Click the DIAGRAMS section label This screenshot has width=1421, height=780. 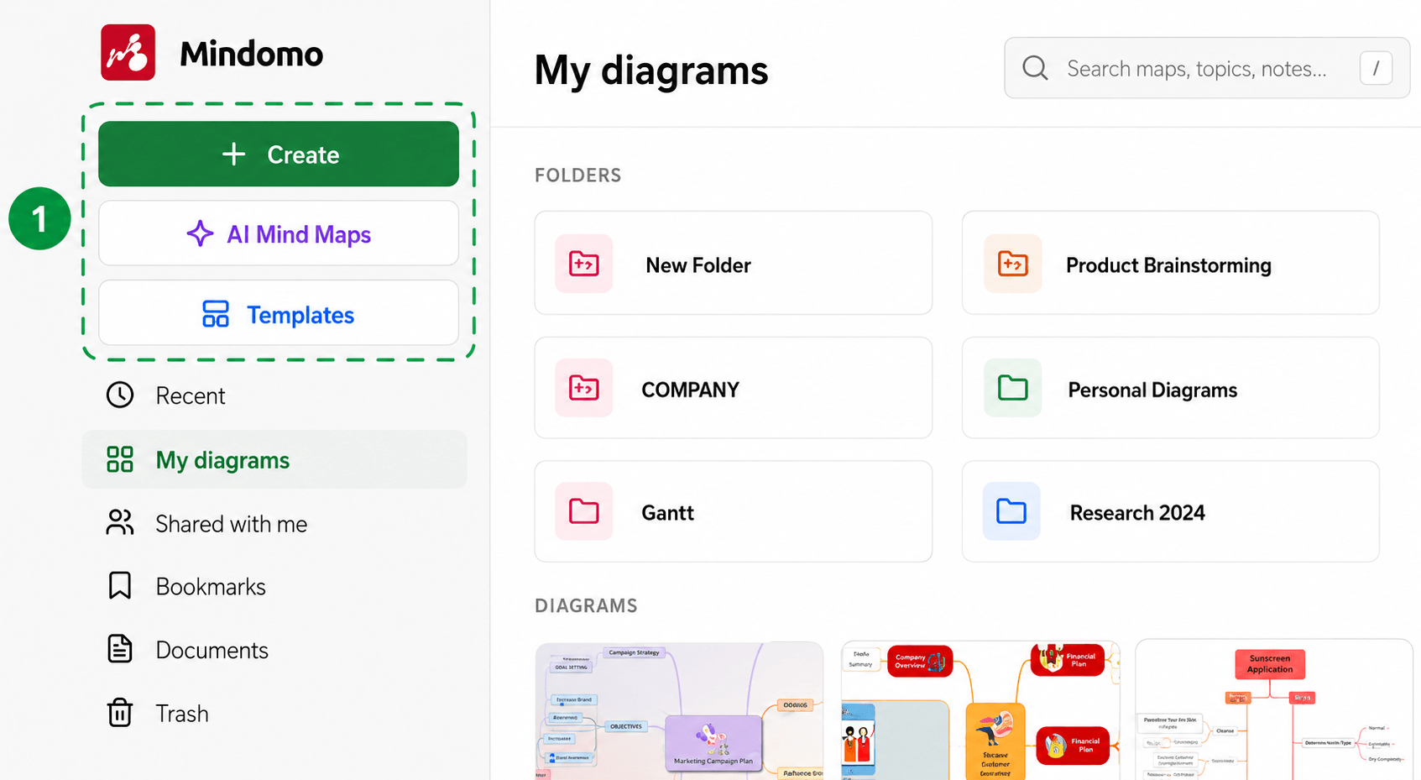click(586, 605)
